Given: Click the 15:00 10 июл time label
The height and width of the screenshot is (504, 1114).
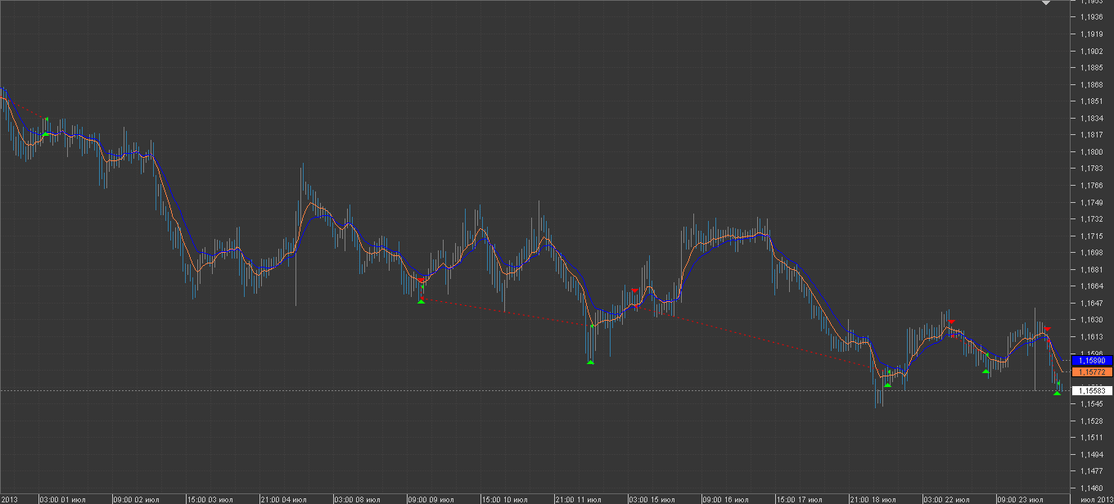Looking at the screenshot, I should pyautogui.click(x=504, y=498).
